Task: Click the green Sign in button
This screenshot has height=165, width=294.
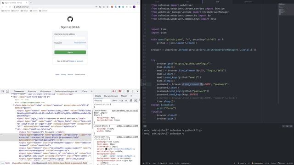Action: [70, 52]
